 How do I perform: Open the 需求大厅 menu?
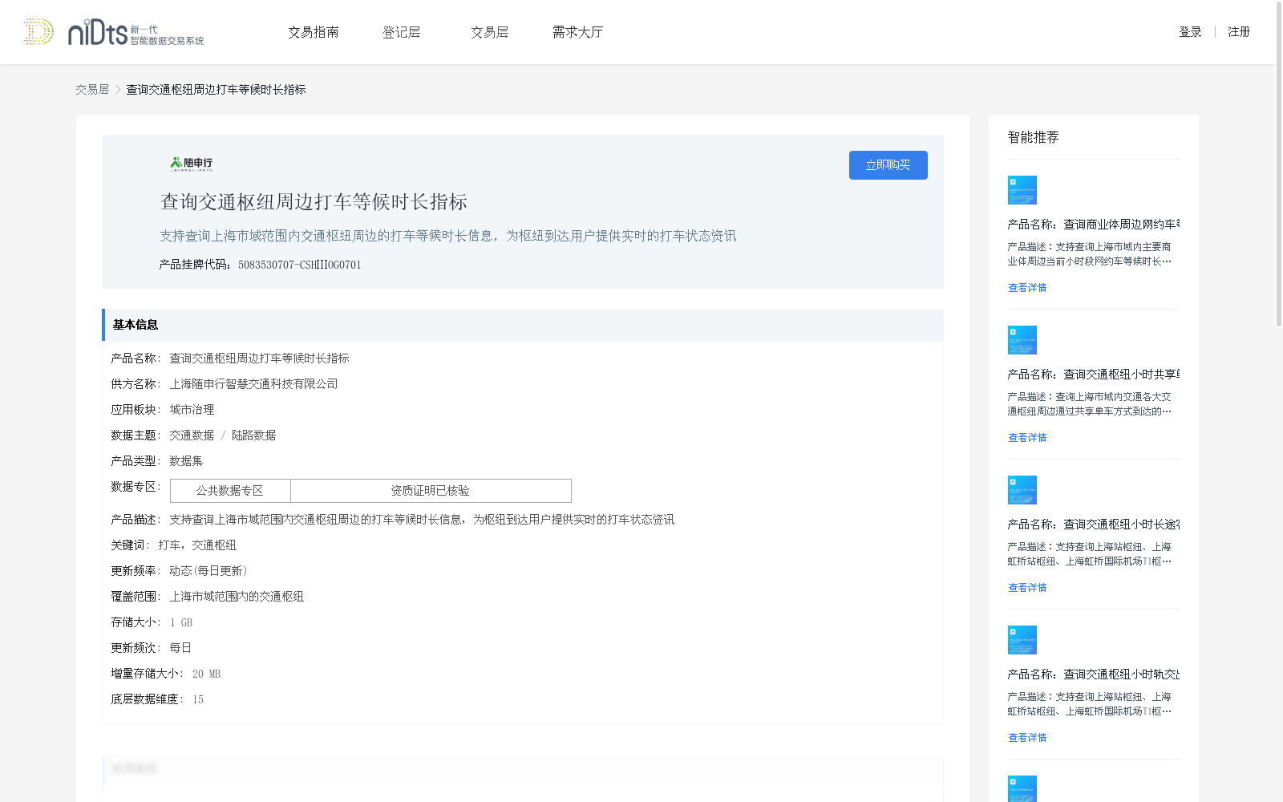[x=577, y=32]
